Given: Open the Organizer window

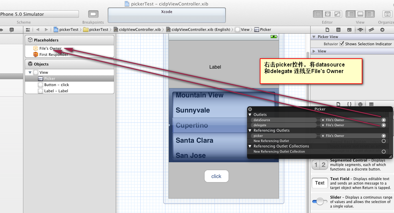Looking at the screenshot, I should 387,14.
